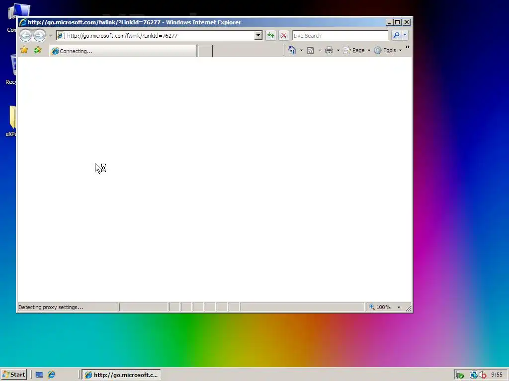The image size is (509, 381).
Task: Click the Show Desktop quick launch icon
Action: coord(39,375)
